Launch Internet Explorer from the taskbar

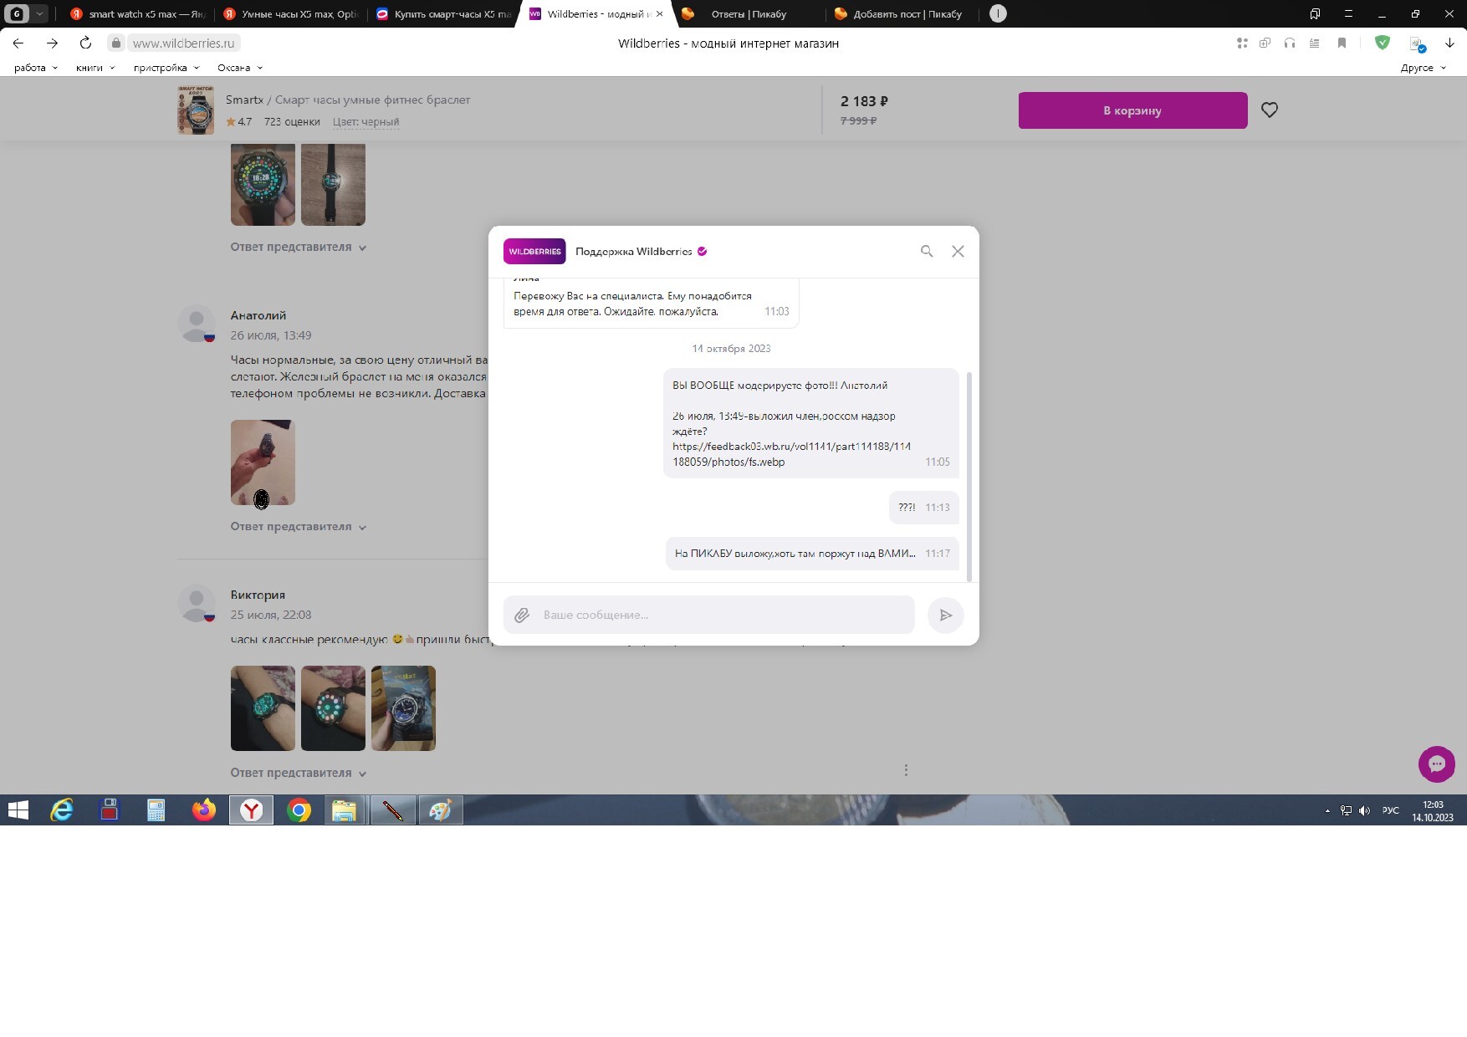click(62, 810)
